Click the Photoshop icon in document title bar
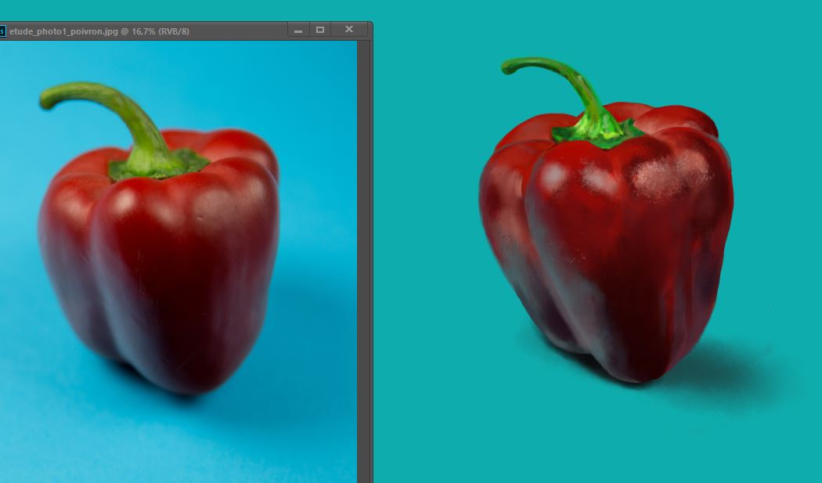Image resolution: width=822 pixels, height=483 pixels. tap(2, 31)
